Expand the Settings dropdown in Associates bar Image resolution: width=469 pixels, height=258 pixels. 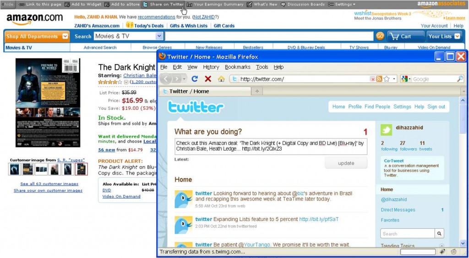click(x=342, y=5)
